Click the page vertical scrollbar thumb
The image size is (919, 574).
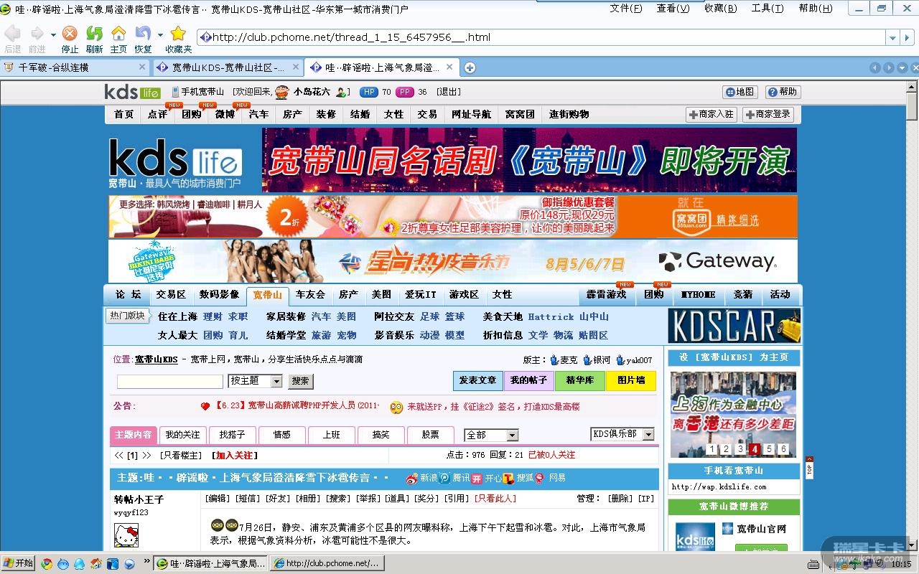pyautogui.click(x=912, y=106)
